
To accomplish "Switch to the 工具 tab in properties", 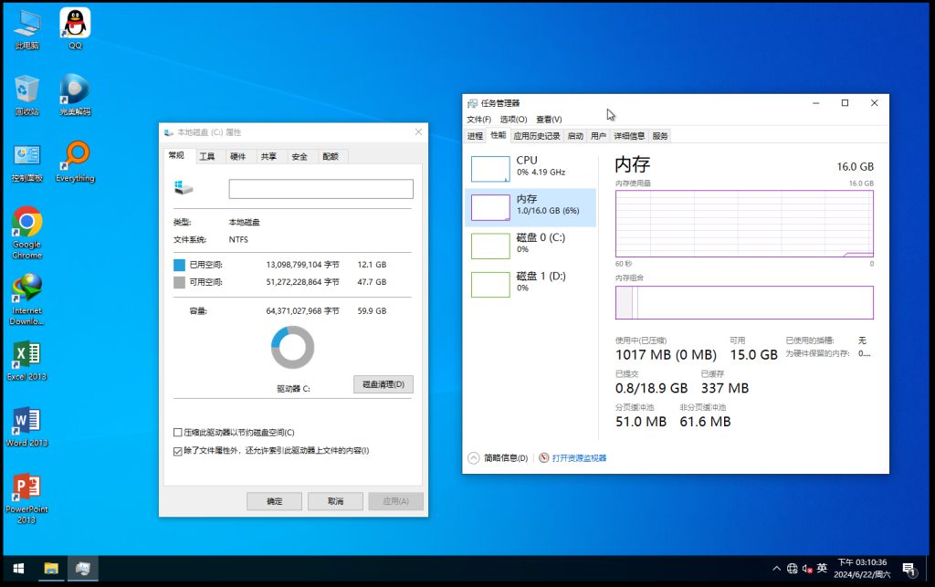I will pos(207,157).
